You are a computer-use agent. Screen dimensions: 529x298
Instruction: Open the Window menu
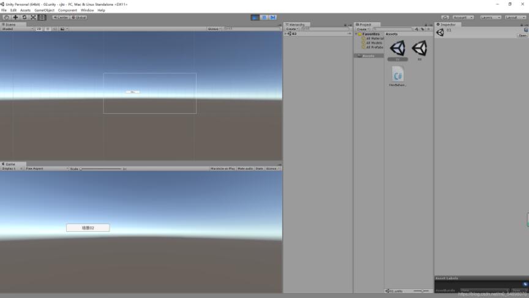pos(88,10)
